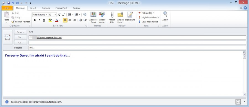Open the Format Text tab
Image resolution: width=249 pixels, height=107 pixels.
click(61, 8)
